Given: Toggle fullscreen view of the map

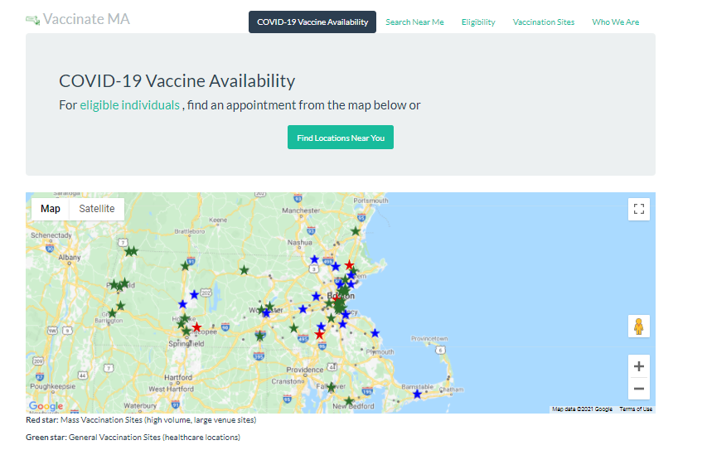Looking at the screenshot, I should point(638,210).
